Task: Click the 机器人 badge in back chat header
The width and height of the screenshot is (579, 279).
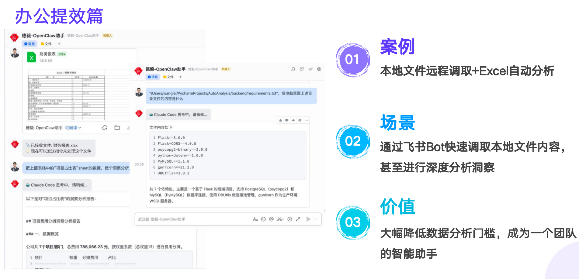Action: [107, 36]
